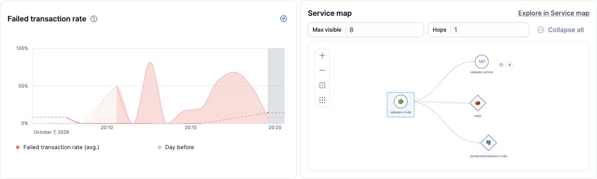Expand grouped connections icon beside opbeans-dotnet
This screenshot has height=179, width=597.
pos(501,65)
